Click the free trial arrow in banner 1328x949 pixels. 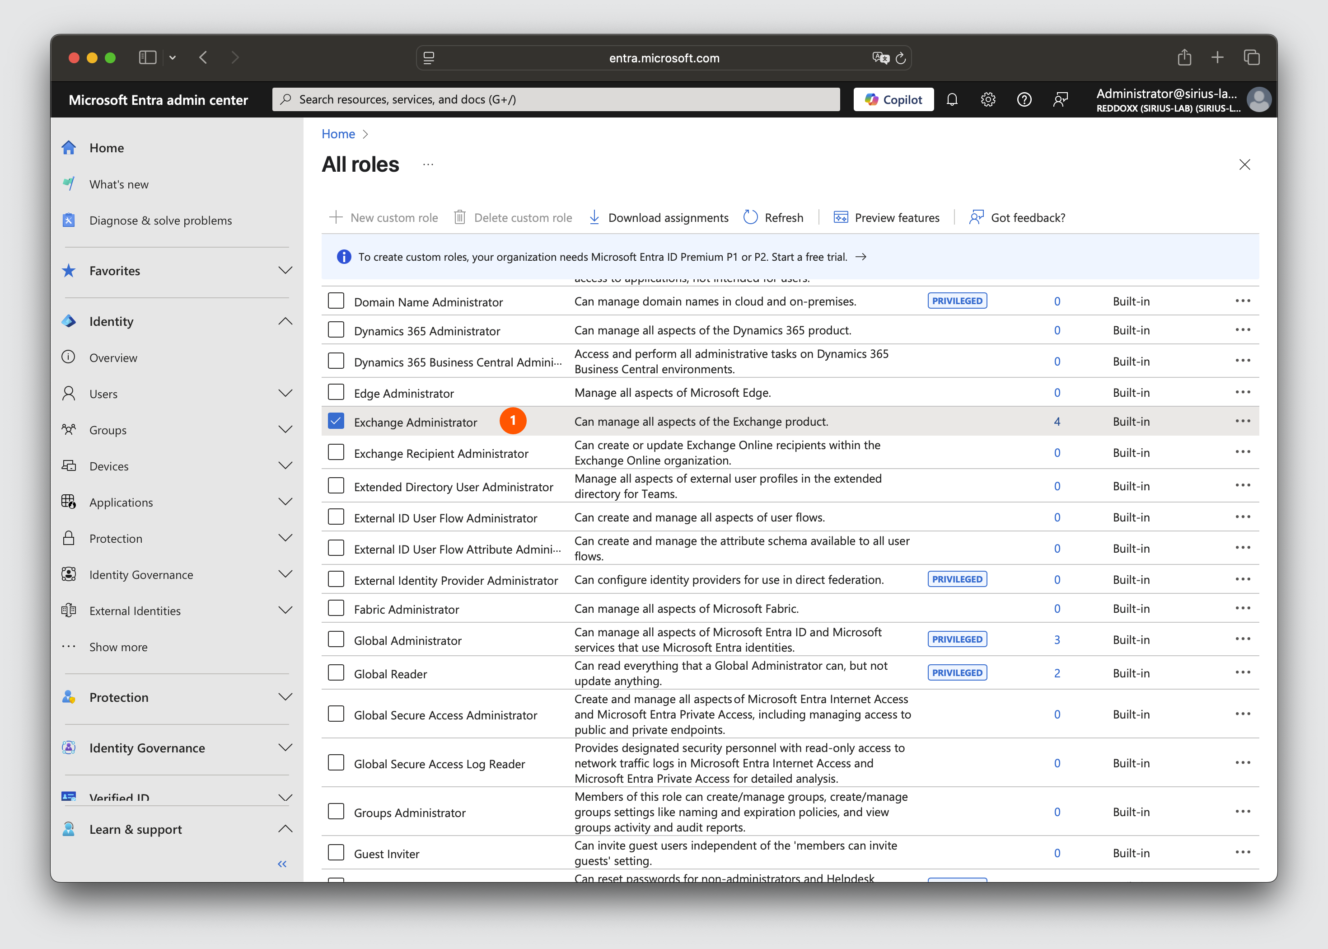(x=861, y=257)
